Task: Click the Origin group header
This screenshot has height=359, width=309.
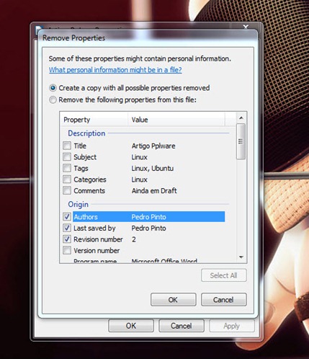Action: (79, 204)
